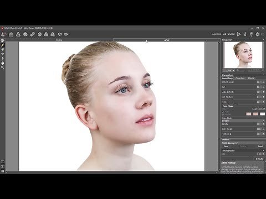Switch to the After tab
The image size is (266, 199).
click(167, 40)
